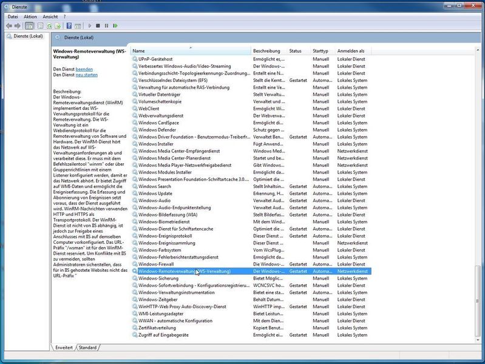Sort by the Status column header

(x=299, y=51)
